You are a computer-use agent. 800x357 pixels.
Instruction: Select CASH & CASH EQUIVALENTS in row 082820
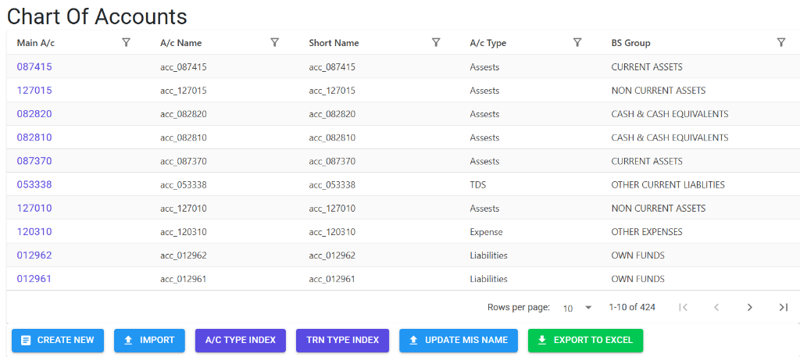(x=670, y=114)
